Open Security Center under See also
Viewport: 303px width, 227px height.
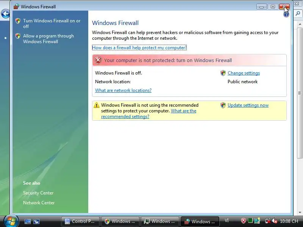(x=38, y=193)
